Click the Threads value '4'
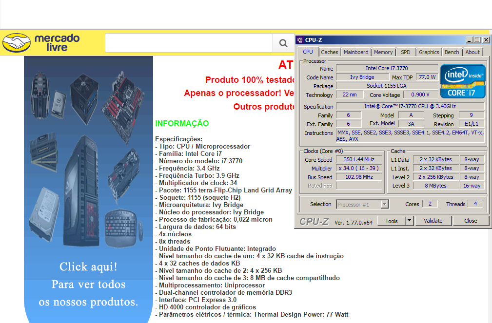The height and width of the screenshot is (323, 492). click(x=475, y=204)
